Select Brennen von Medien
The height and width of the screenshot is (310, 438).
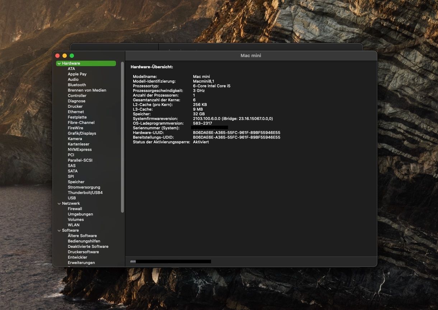click(x=87, y=90)
